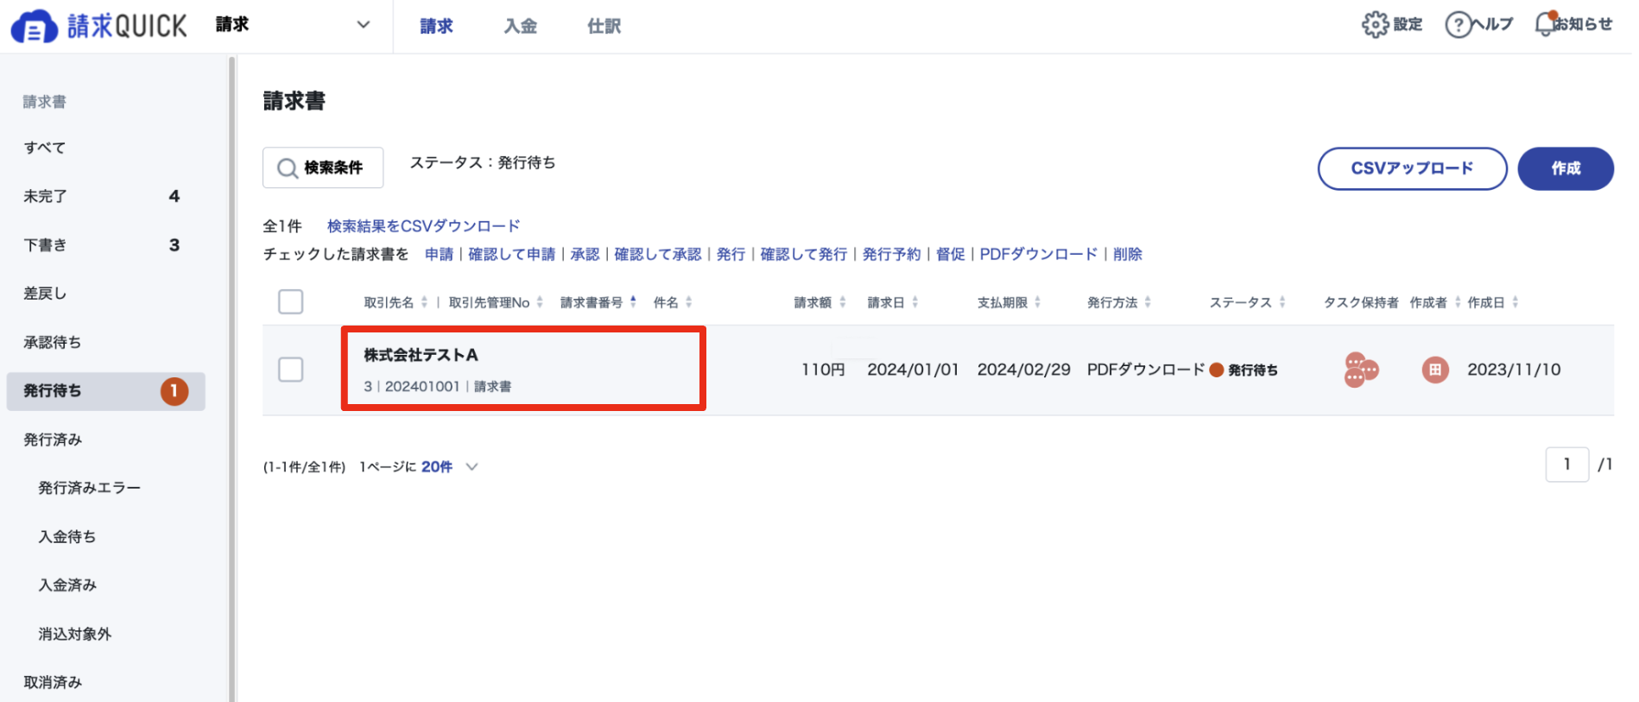This screenshot has height=702, width=1639.
Task: Click the 検索条件 button
Action: pos(323,168)
